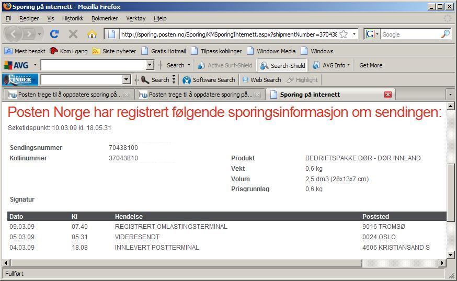The image size is (457, 281).
Task: Open the address bar history dropdown
Action: click(x=354, y=34)
